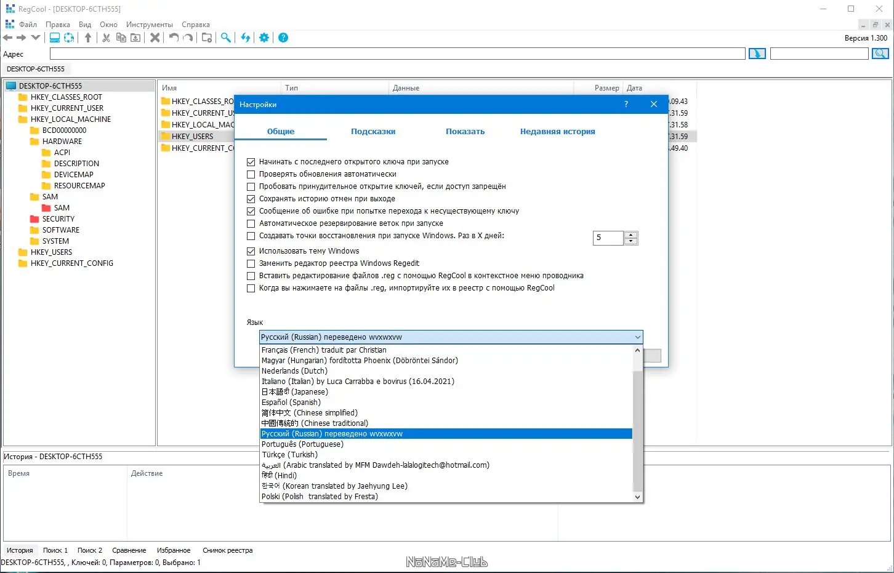Collapse the Язык language combo box arrow

(637, 337)
